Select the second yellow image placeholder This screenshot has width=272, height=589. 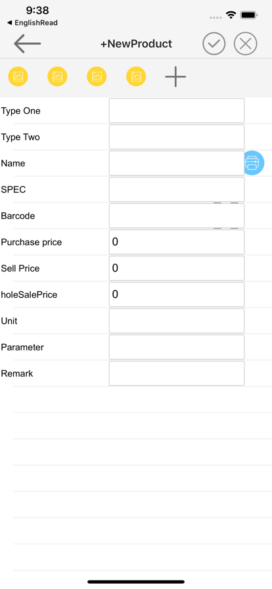[57, 77]
